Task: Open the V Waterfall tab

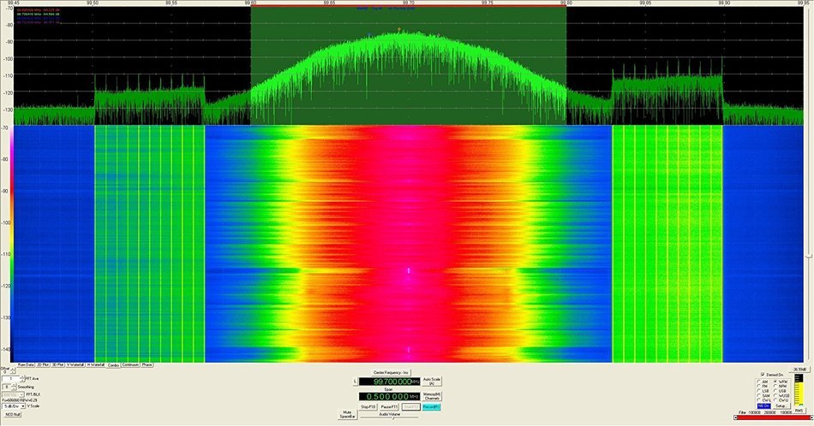Action: [75, 365]
